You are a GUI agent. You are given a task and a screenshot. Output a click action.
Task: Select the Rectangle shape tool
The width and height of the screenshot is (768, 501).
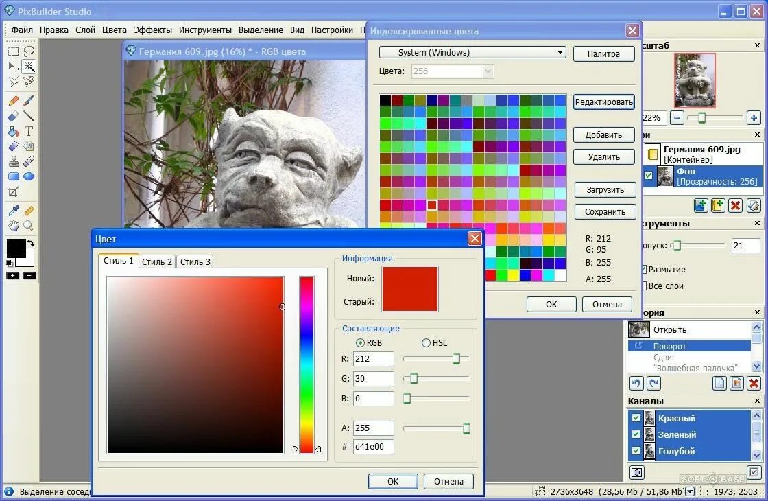click(13, 176)
